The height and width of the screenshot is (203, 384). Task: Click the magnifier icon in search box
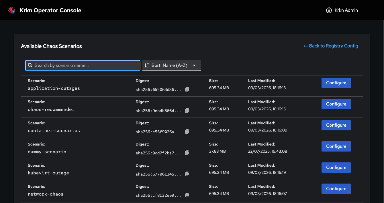point(30,65)
